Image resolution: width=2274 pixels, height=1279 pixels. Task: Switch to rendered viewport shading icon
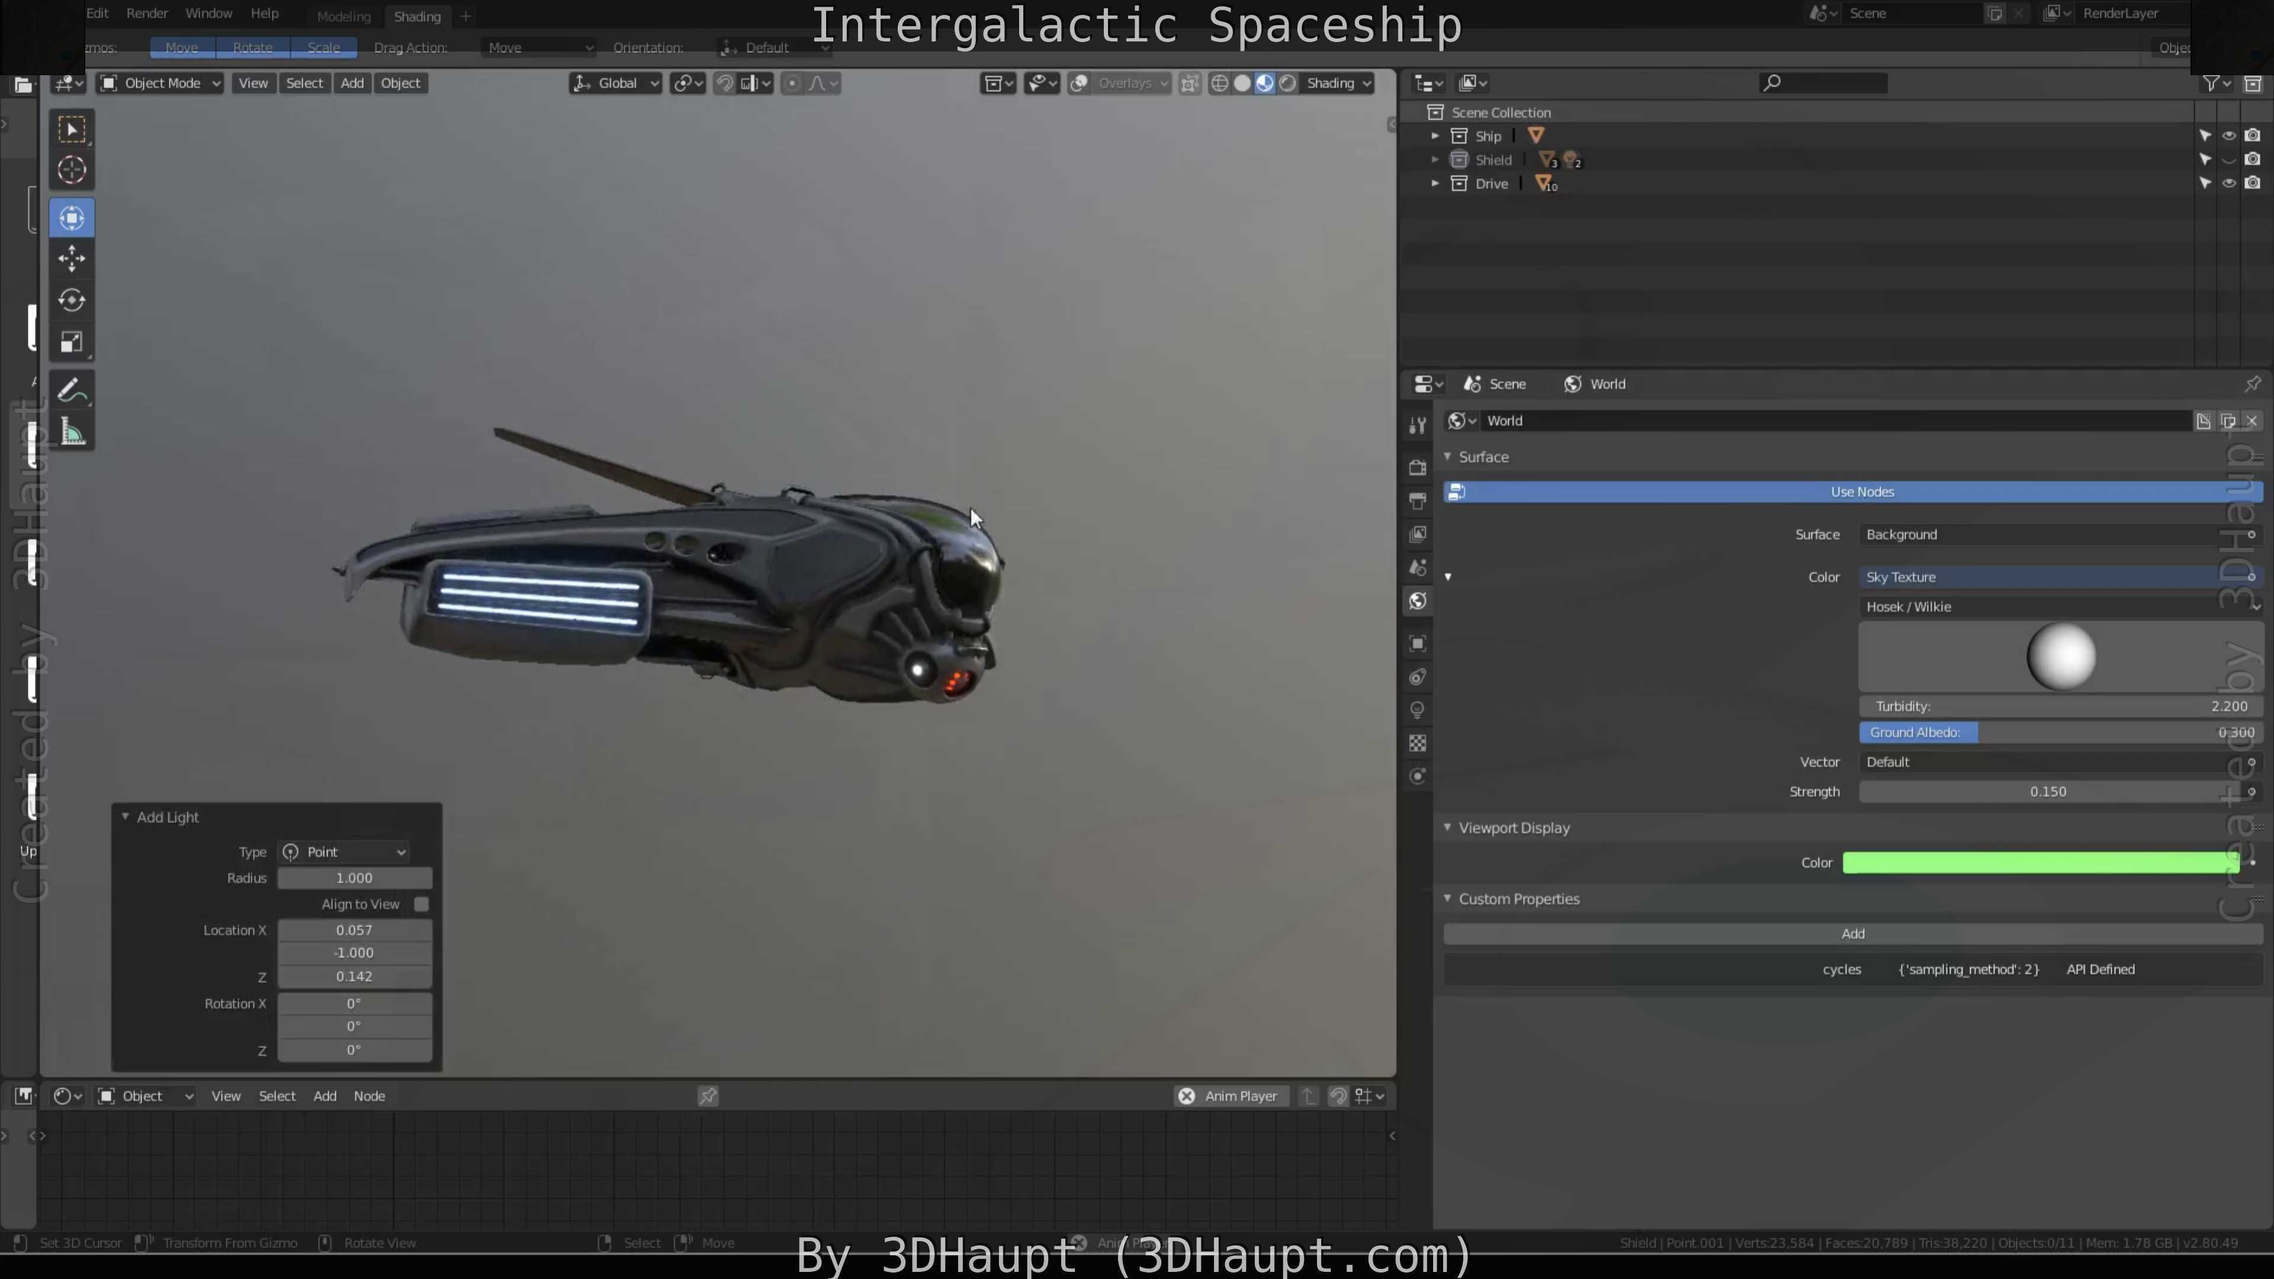(1288, 83)
